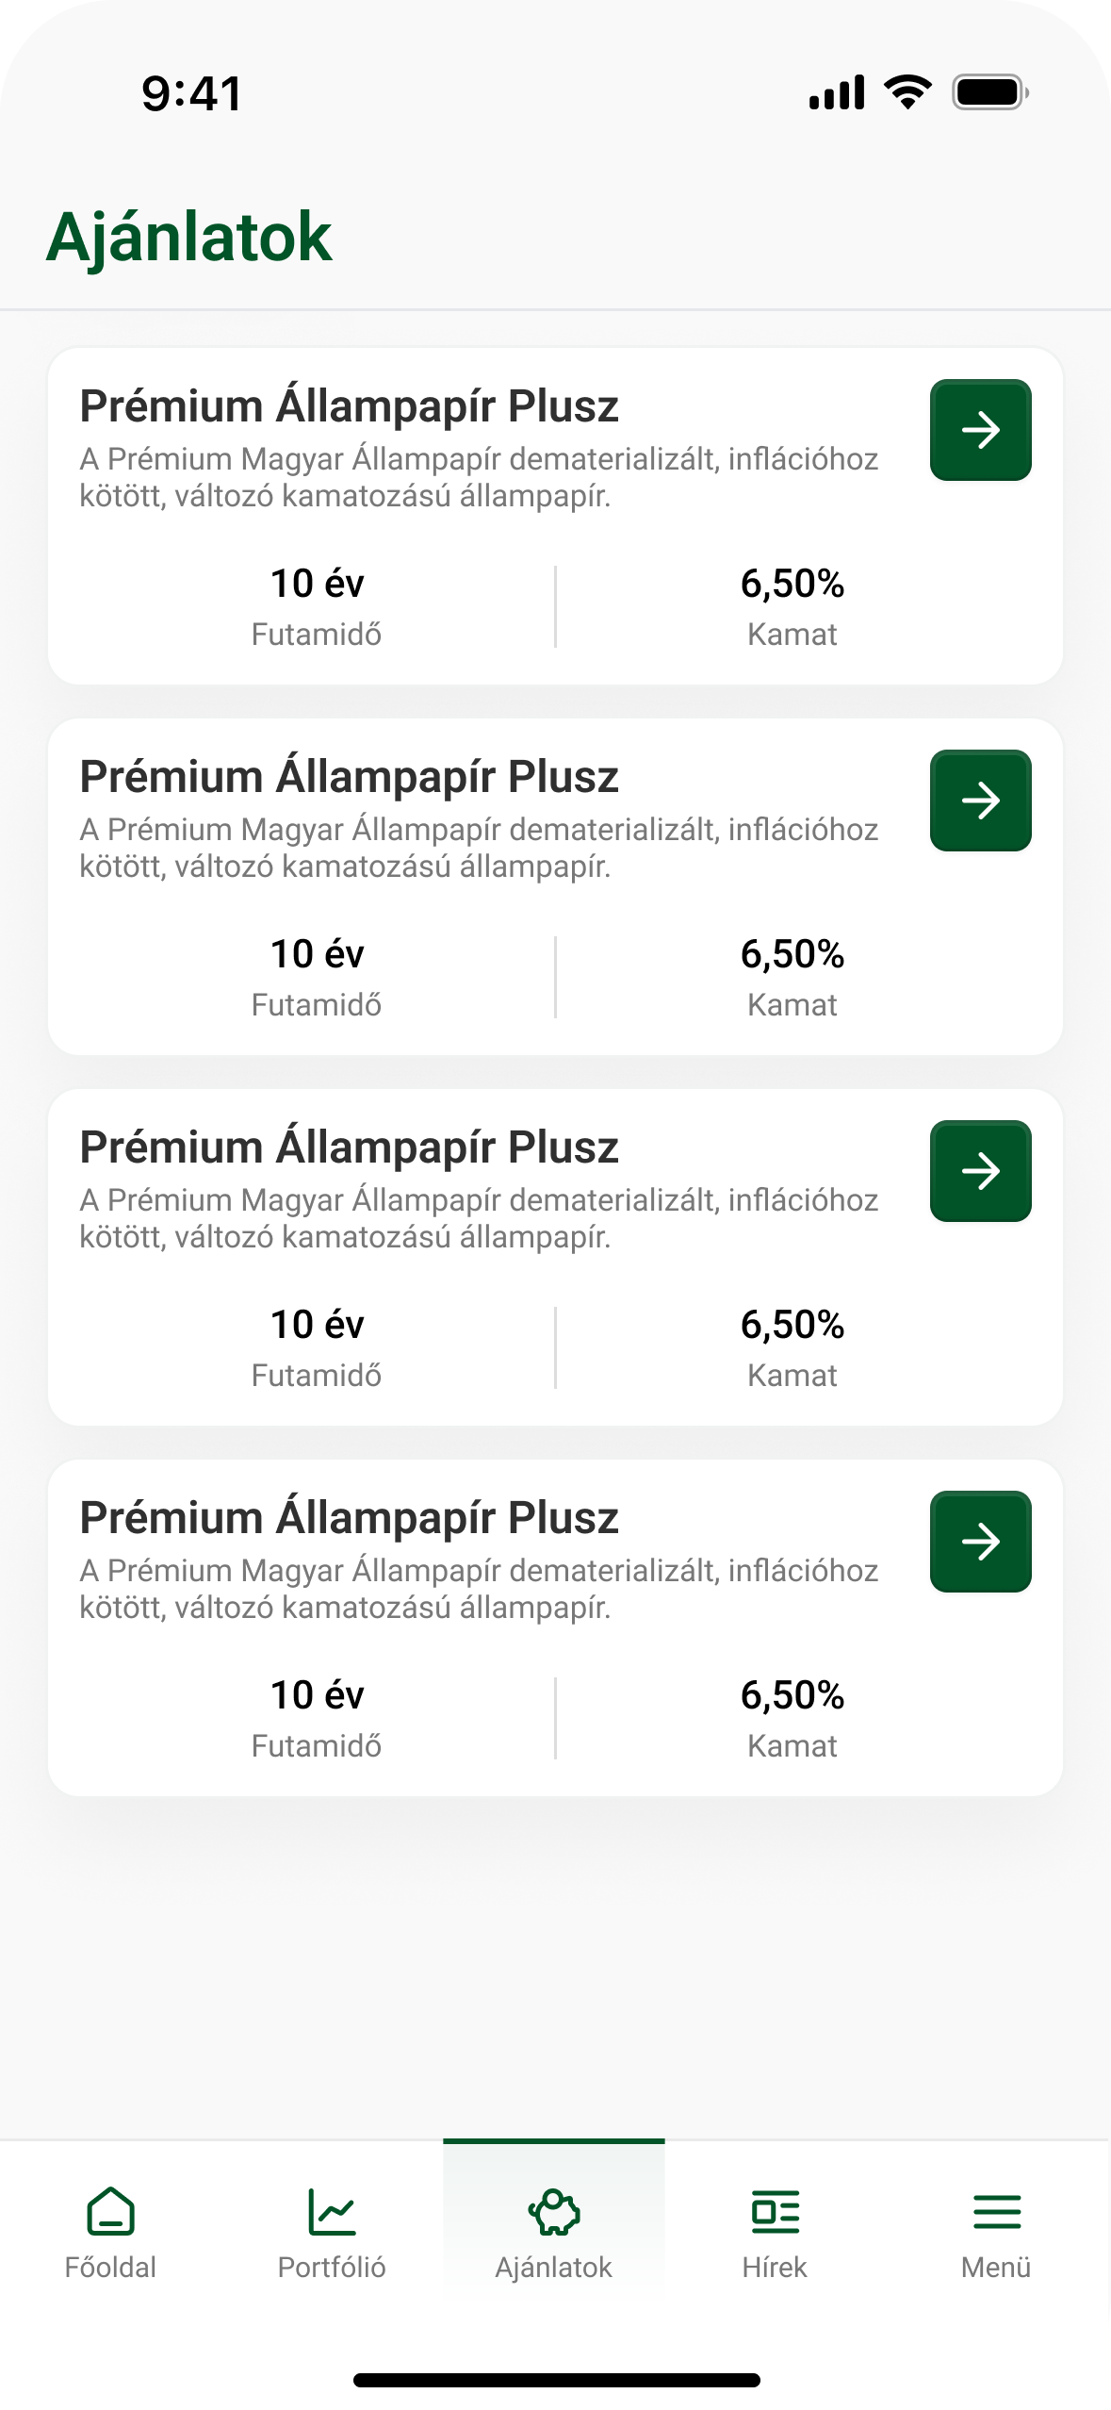Tap the fourth card's arrow button
This screenshot has width=1111, height=2410.
point(980,1542)
